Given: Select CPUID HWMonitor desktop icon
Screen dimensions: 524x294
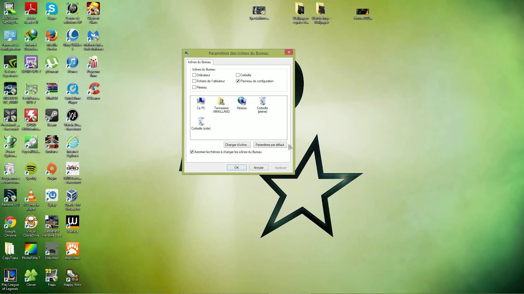Looking at the screenshot, I should click(31, 120).
